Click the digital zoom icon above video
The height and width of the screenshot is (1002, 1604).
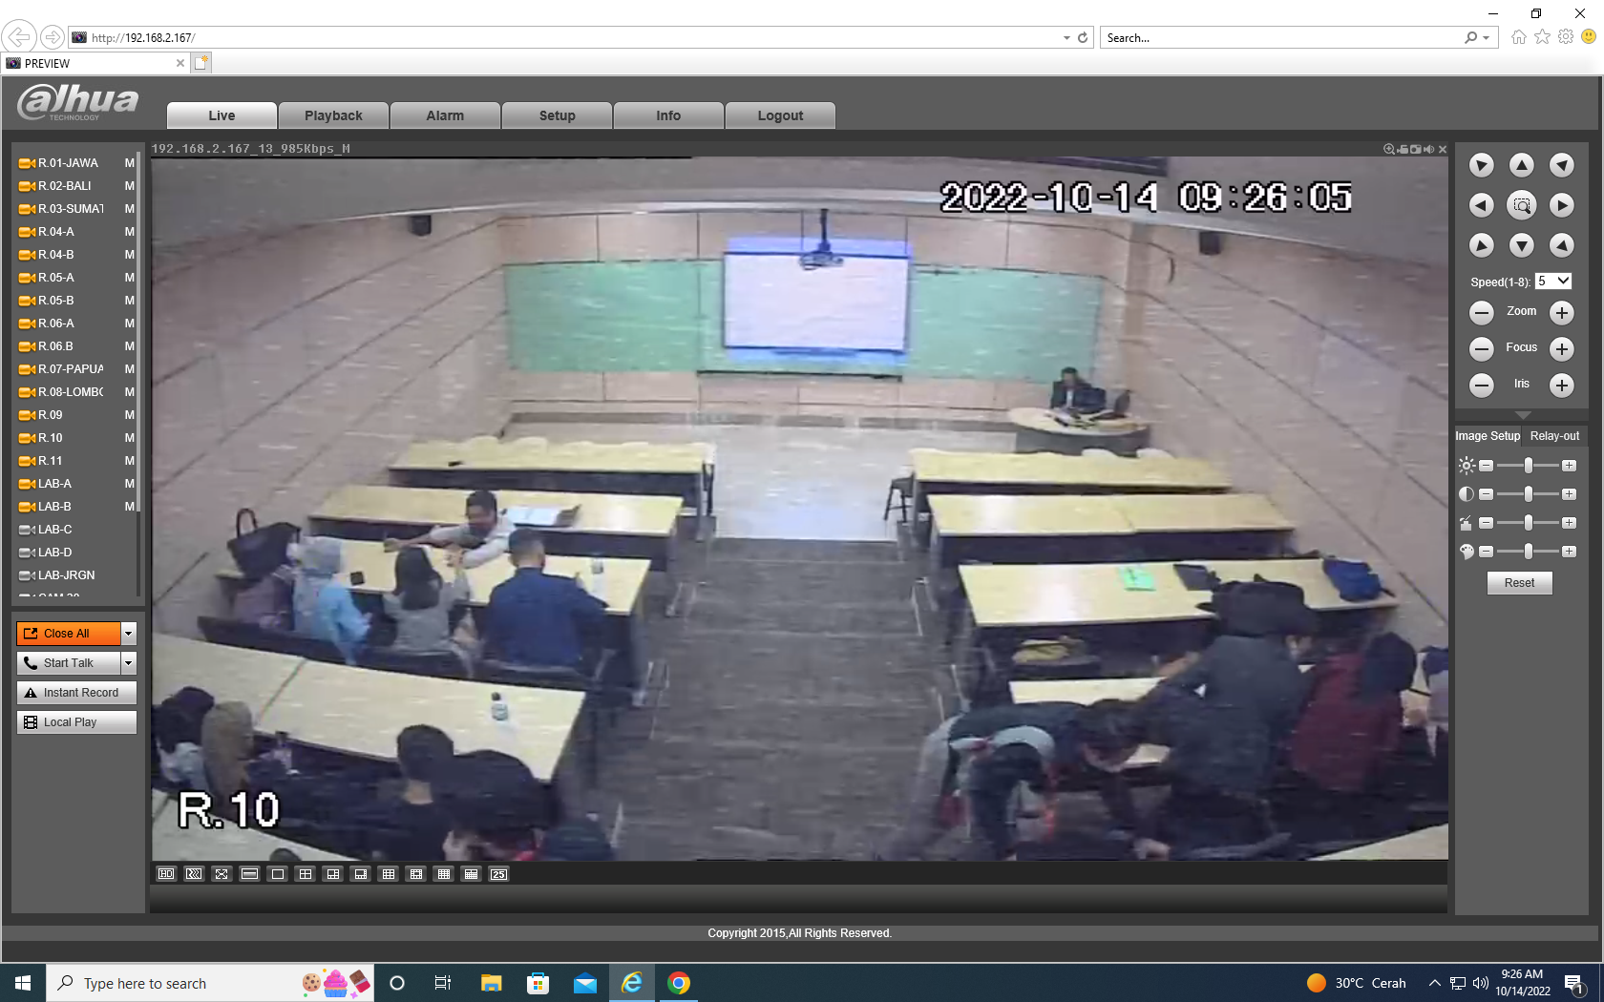tap(1389, 149)
